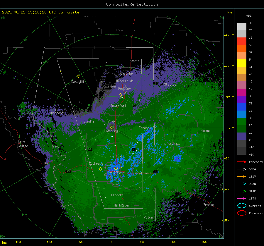Click the Brooks city label

click(x=209, y=205)
